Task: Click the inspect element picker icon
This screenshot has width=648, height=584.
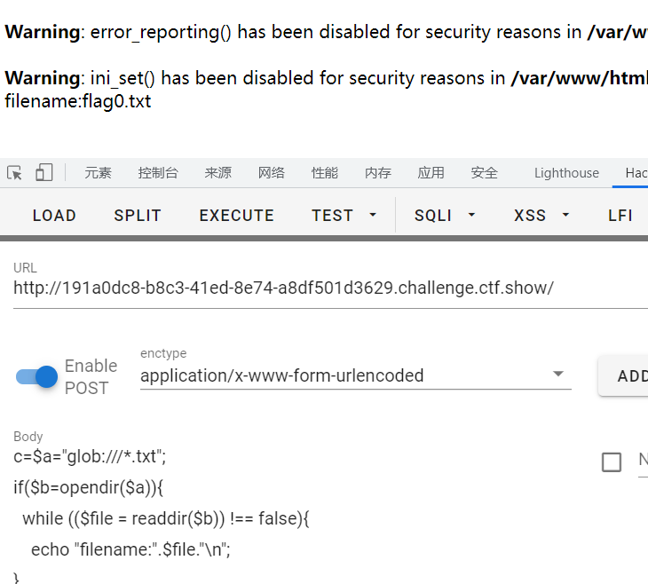Action: click(x=15, y=173)
